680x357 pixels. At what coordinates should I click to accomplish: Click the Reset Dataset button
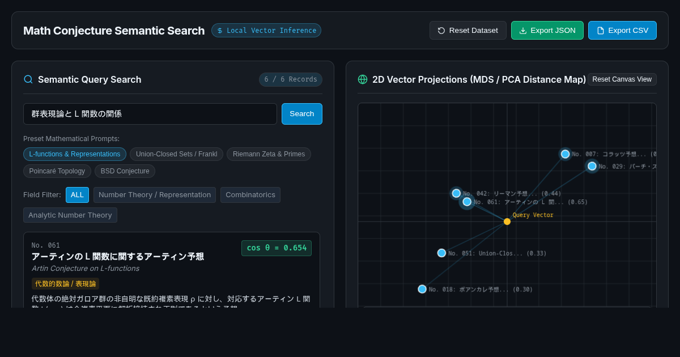point(467,31)
